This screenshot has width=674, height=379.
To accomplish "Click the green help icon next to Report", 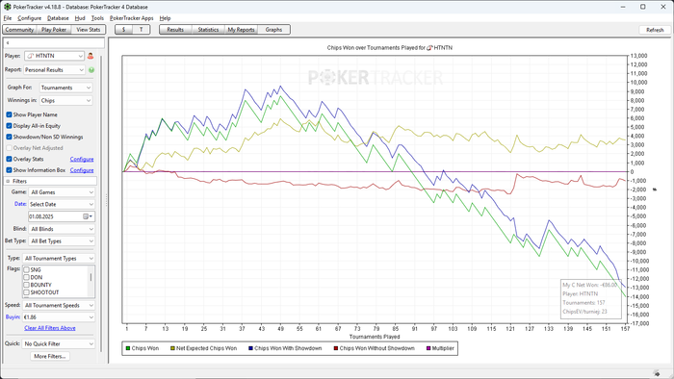I will (x=91, y=70).
